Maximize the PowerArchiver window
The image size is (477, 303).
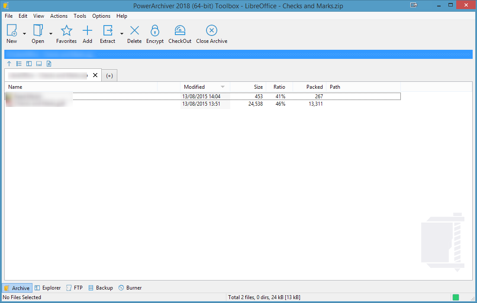click(451, 5)
